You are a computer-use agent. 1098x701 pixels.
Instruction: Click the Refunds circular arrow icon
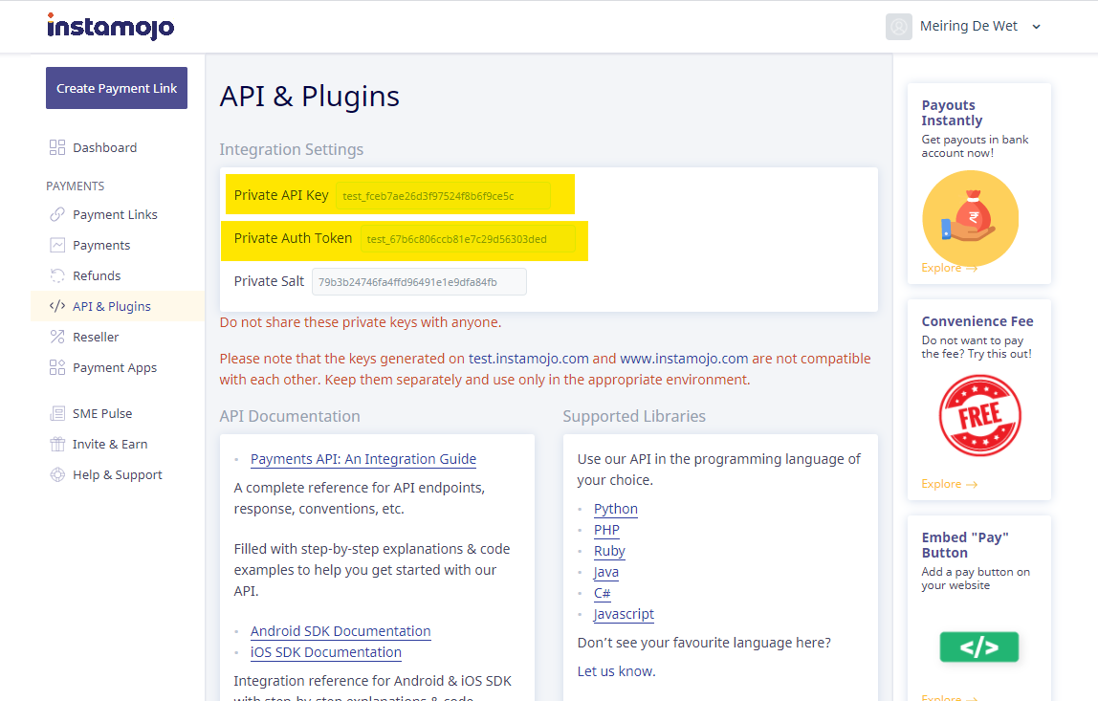[57, 276]
